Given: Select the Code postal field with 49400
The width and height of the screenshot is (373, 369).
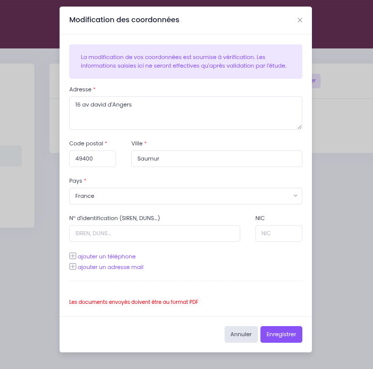Looking at the screenshot, I should 92,159.
